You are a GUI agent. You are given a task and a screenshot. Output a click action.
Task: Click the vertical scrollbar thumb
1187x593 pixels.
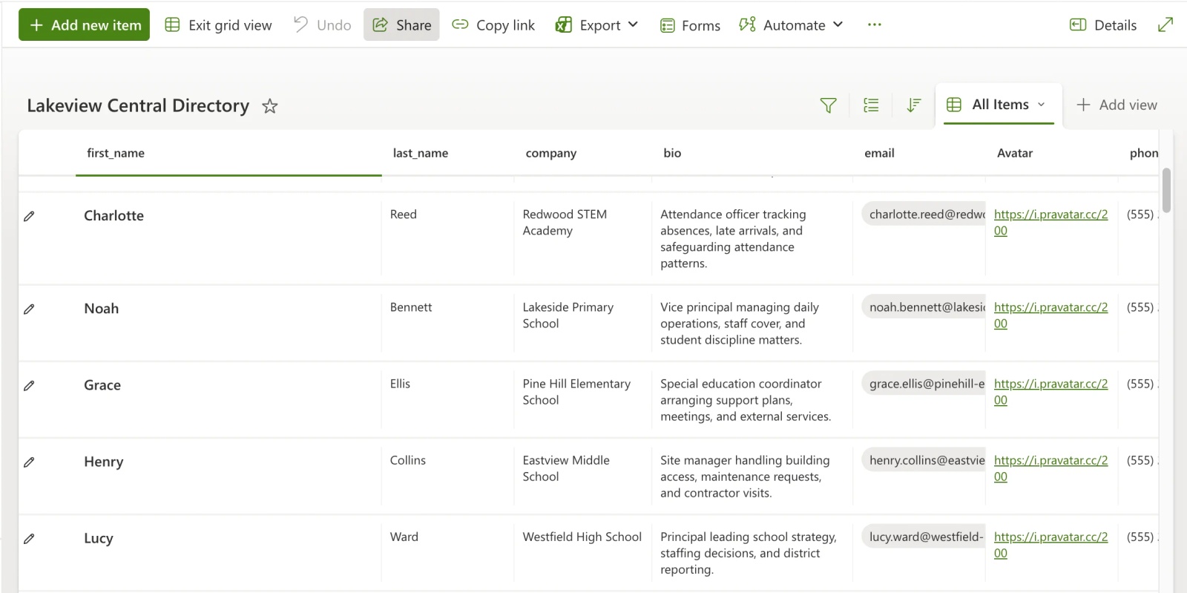coord(1166,191)
